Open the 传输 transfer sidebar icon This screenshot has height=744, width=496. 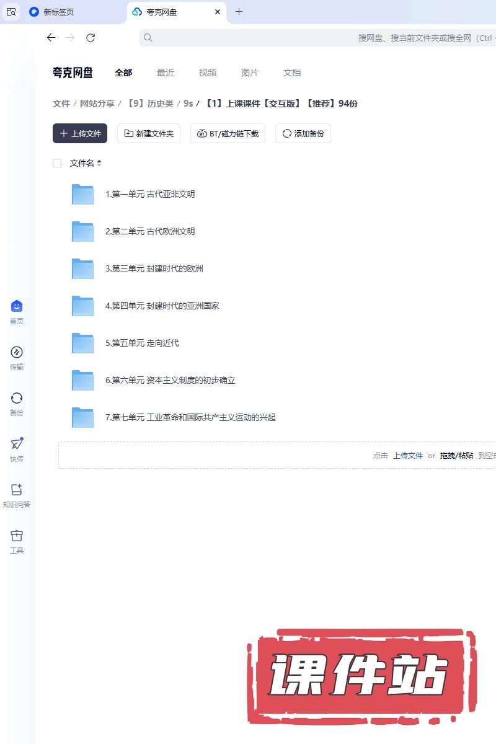pos(17,353)
